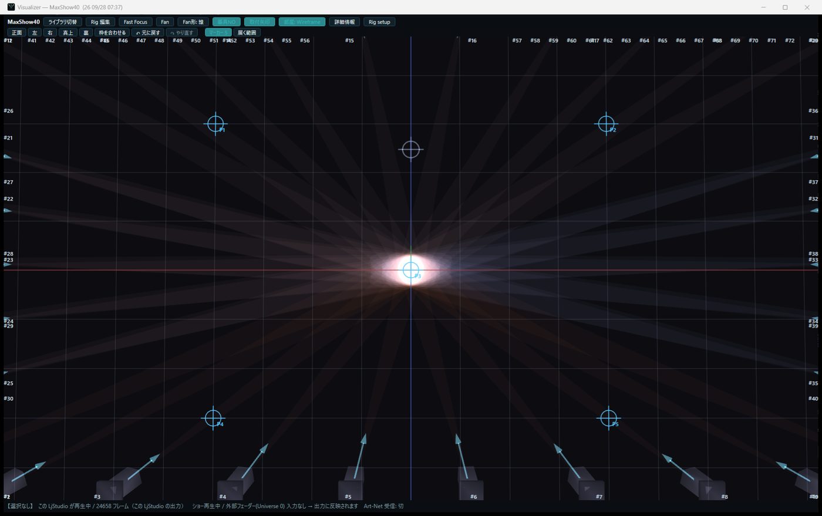The image size is (822, 516).
Task: Click the 【選択なし】 status bar entry
Action: (x=19, y=506)
